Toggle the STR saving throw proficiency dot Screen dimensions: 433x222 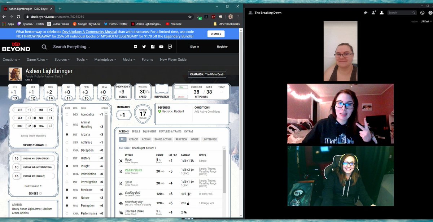tap(13, 110)
